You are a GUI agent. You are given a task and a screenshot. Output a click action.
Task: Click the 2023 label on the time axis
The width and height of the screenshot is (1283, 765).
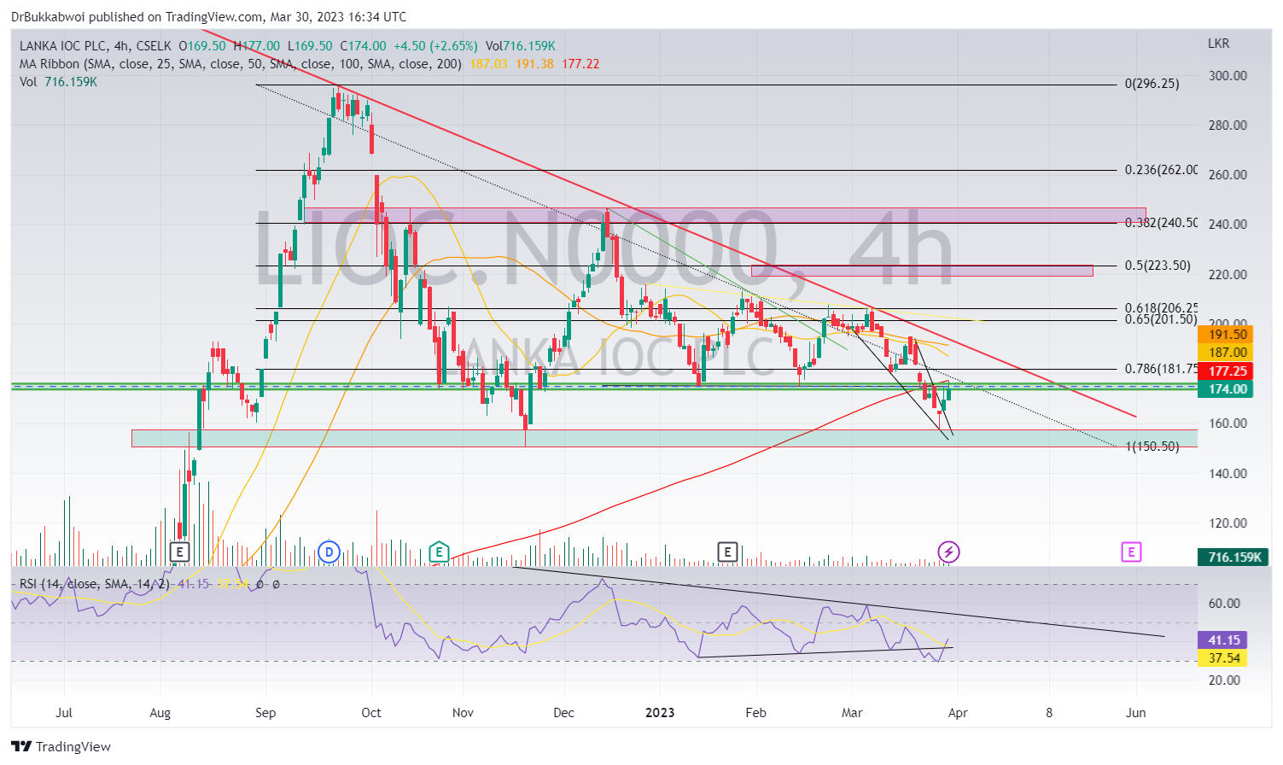click(x=660, y=712)
